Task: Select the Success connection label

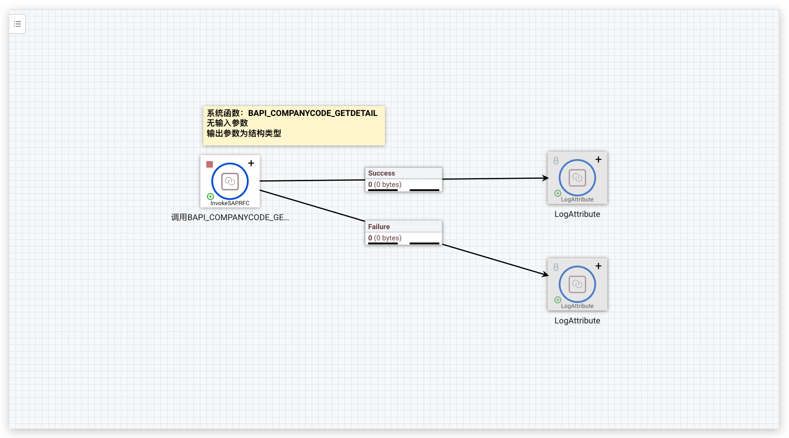Action: 381,173
